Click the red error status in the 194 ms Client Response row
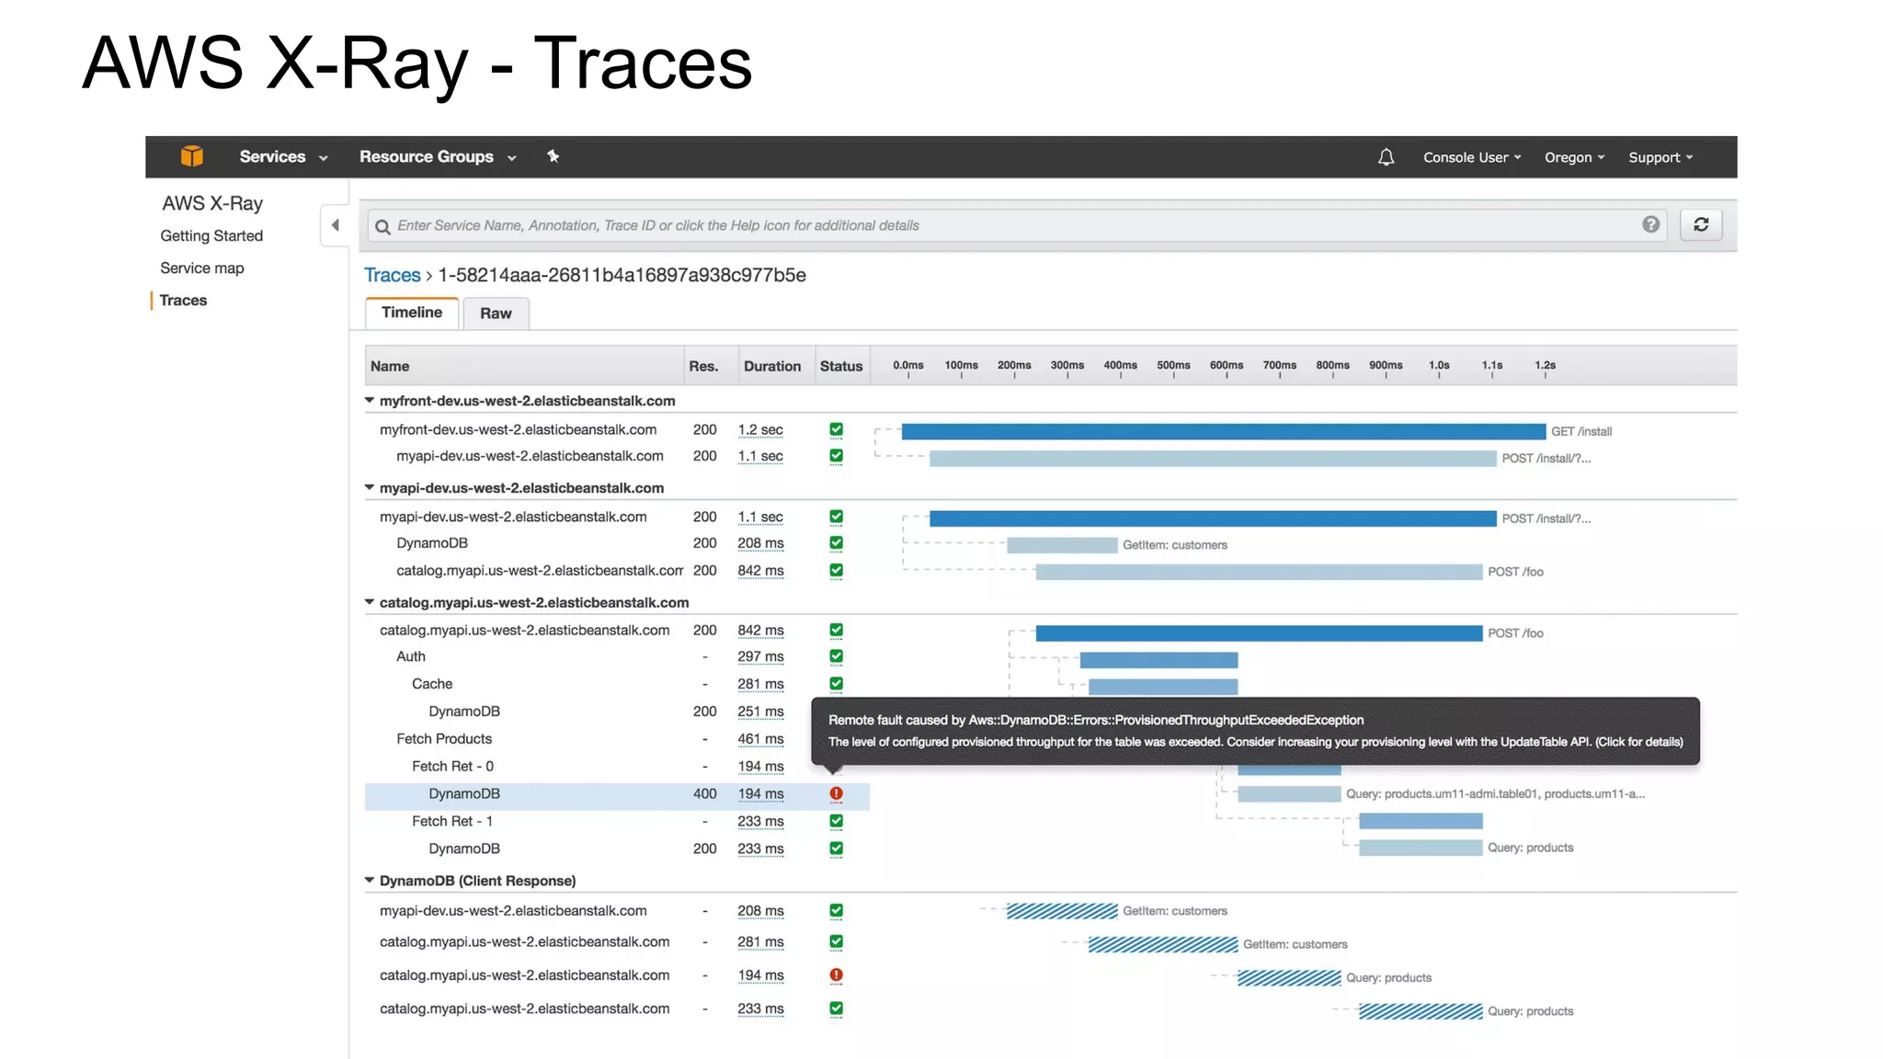Viewport: 1883px width, 1059px height. [836, 974]
